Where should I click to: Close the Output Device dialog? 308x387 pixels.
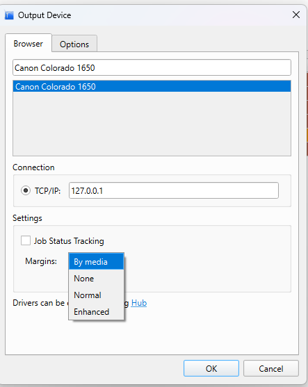tap(296, 15)
